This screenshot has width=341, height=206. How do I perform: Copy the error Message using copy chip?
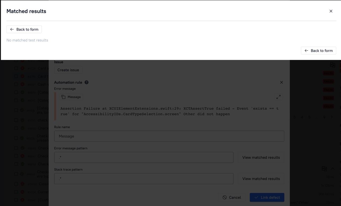pyautogui.click(x=71, y=97)
